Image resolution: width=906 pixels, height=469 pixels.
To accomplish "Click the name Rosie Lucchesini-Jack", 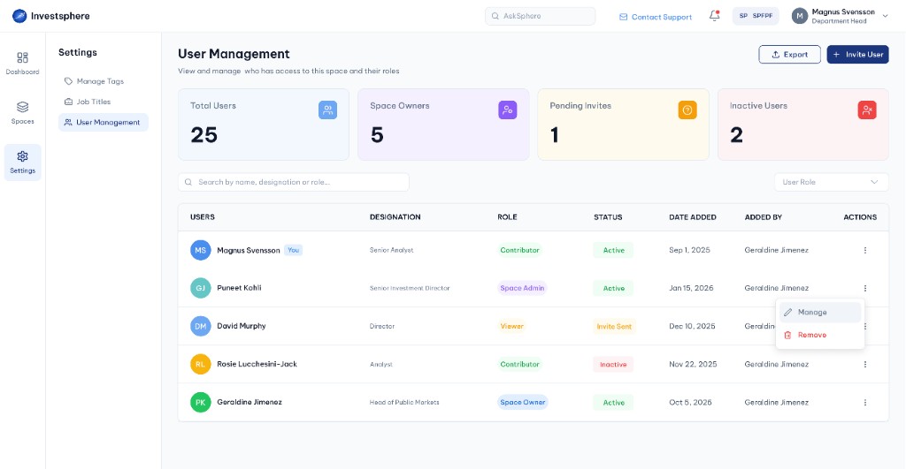I will pos(257,364).
